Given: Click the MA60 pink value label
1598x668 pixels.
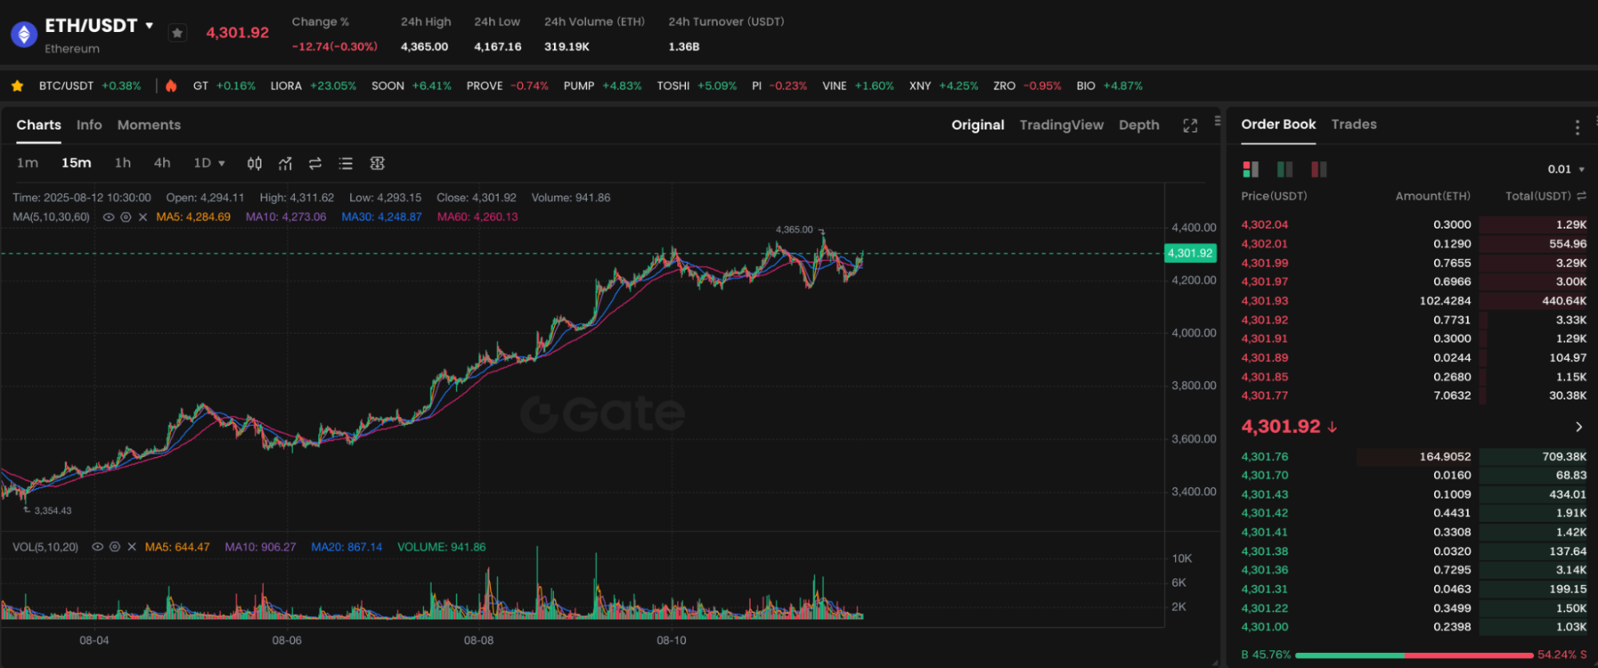Looking at the screenshot, I should pyautogui.click(x=477, y=217).
